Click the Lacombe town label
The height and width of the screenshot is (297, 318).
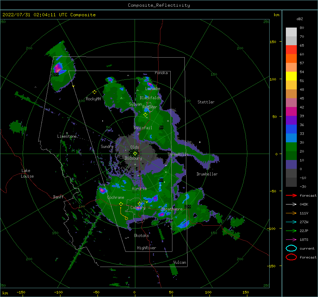coord(153,89)
